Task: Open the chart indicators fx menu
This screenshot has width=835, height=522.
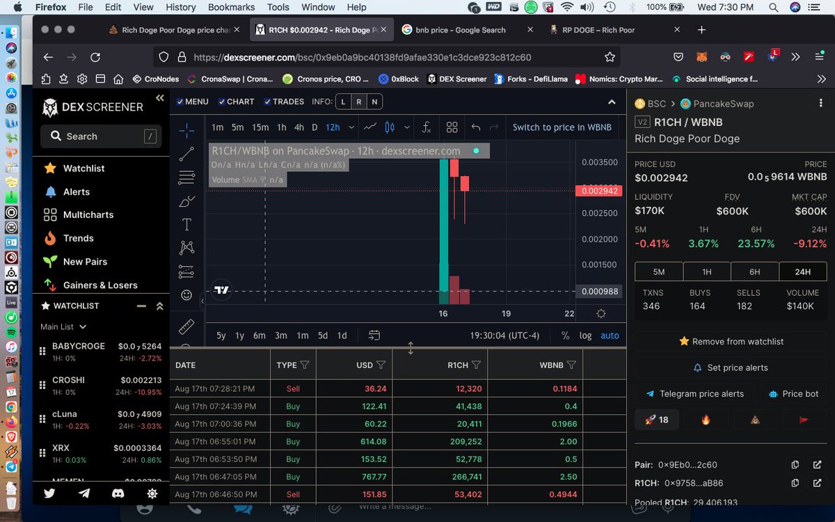Action: [426, 127]
